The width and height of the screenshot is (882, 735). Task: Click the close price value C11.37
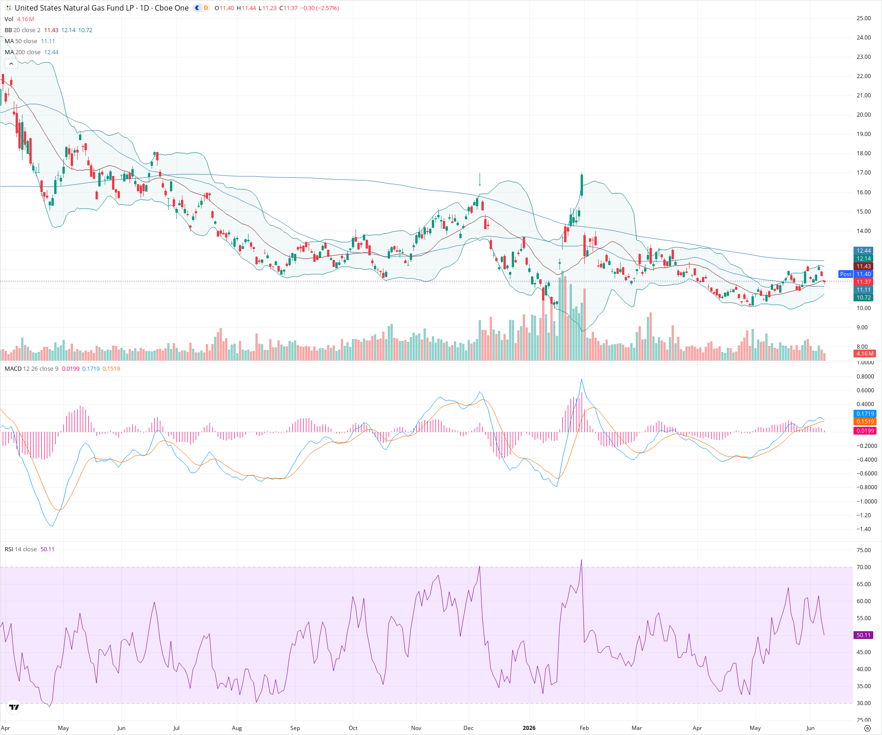(288, 8)
